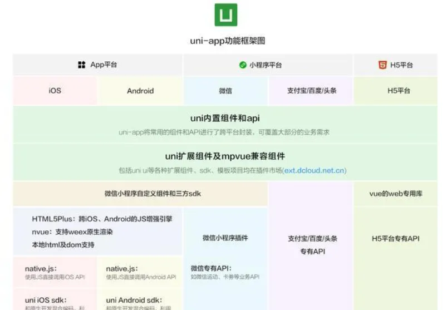447x310 pixels.
Task: Click the 'vue的web专用库' cell
Action: [396, 194]
